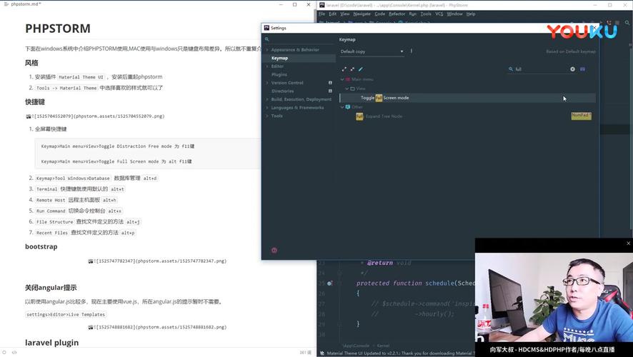Image resolution: width=633 pixels, height=357 pixels.
Task: Click protected function schedule code line
Action: point(416,283)
